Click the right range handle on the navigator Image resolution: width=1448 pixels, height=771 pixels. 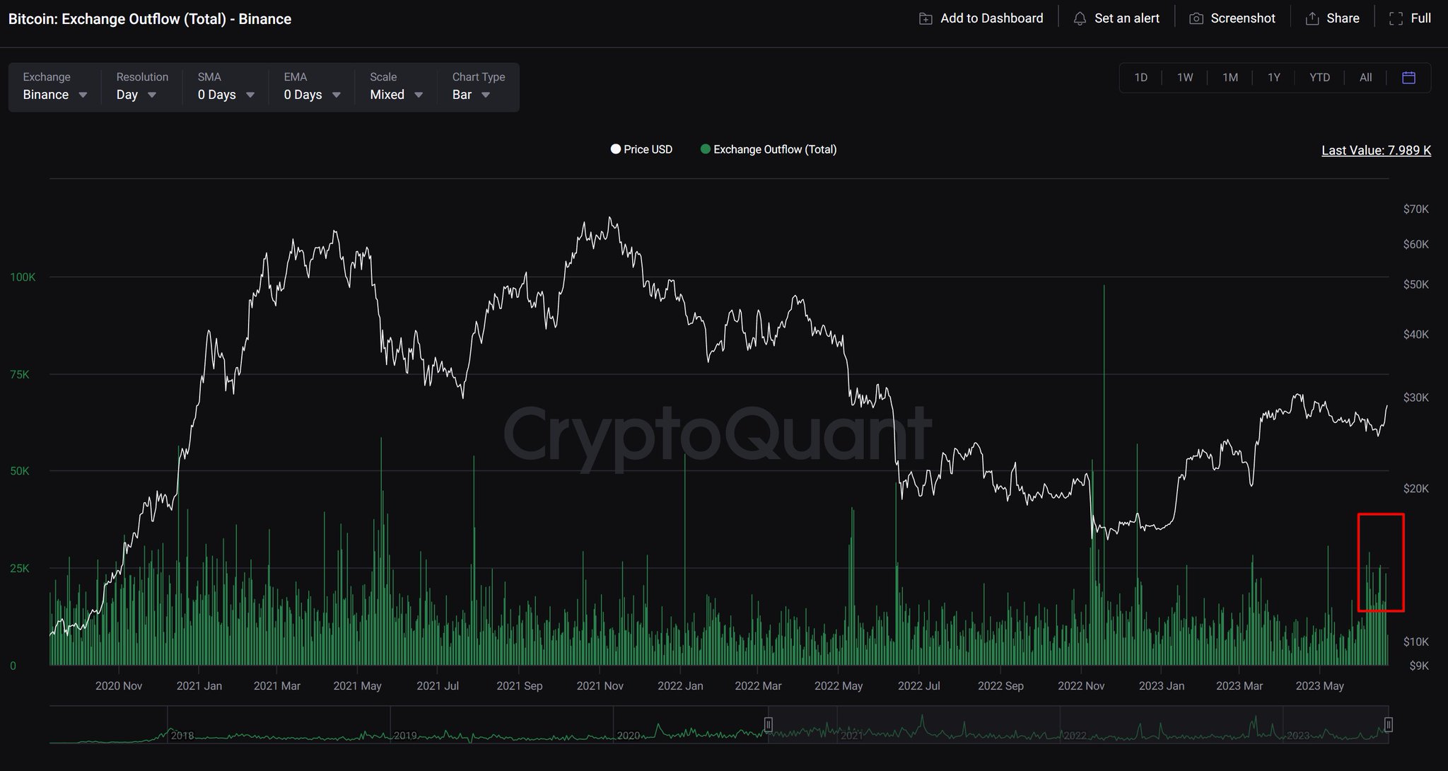(x=1388, y=724)
